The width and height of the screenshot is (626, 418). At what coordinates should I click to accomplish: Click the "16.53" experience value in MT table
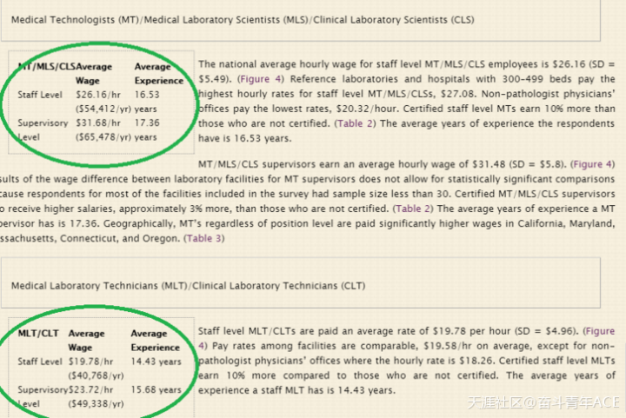(x=147, y=95)
